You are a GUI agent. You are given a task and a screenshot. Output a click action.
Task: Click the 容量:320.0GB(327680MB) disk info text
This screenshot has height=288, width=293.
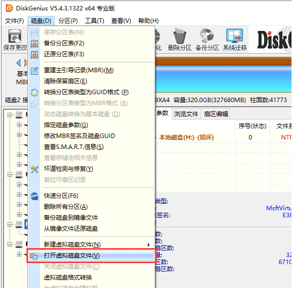coord(210,100)
